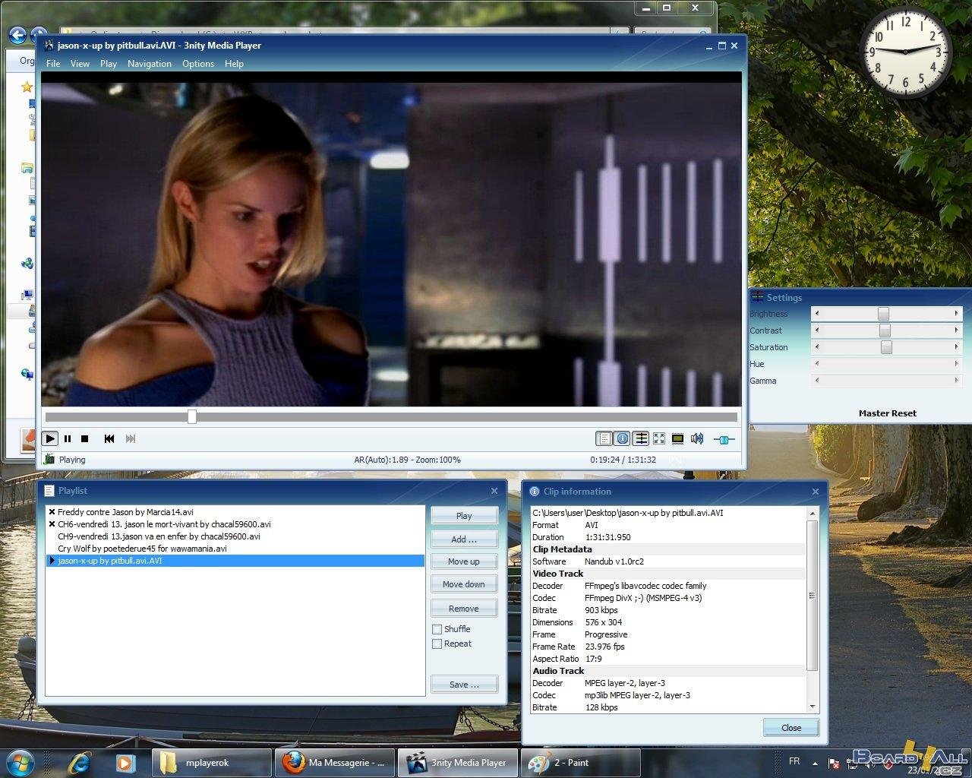Select "Cry Wolf by poetederue45" entry
This screenshot has width=972, height=778.
(143, 549)
